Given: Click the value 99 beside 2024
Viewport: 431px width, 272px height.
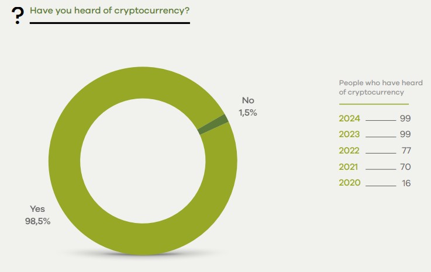Looking at the screenshot, I should [405, 118].
